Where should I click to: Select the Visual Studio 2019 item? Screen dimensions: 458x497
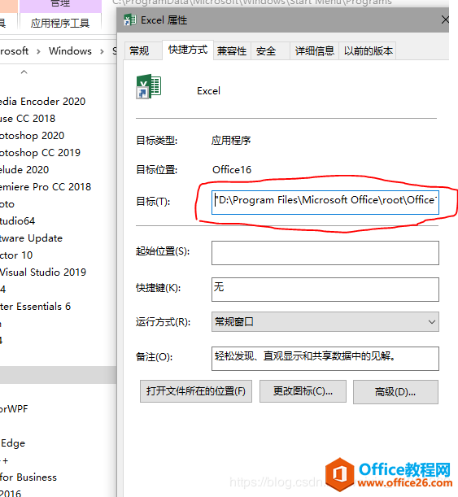(x=43, y=272)
